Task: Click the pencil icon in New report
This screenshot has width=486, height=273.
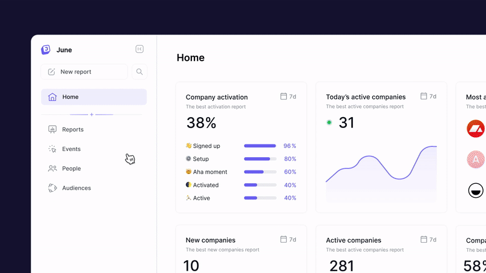Action: coord(52,72)
